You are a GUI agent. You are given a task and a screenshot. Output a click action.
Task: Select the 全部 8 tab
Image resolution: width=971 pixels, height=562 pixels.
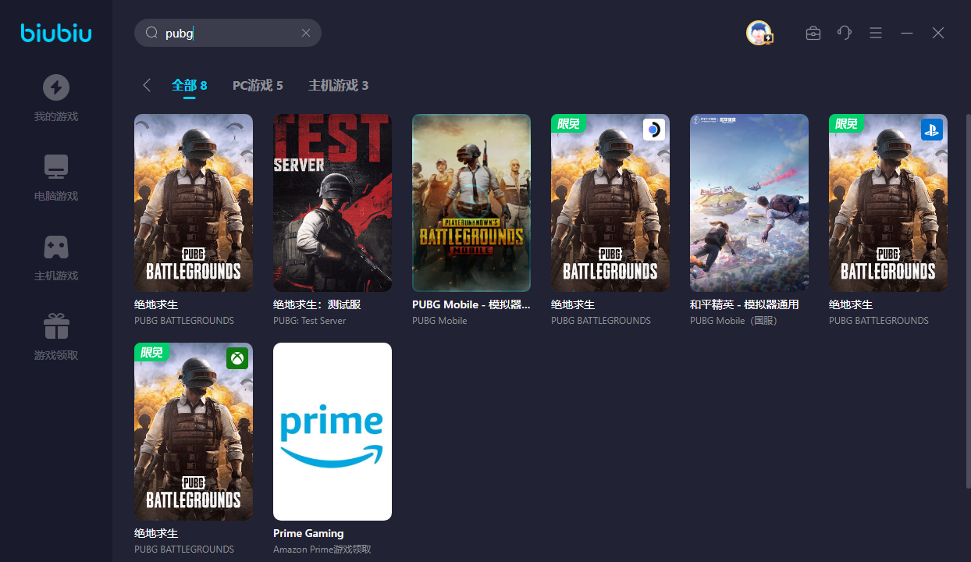click(190, 85)
